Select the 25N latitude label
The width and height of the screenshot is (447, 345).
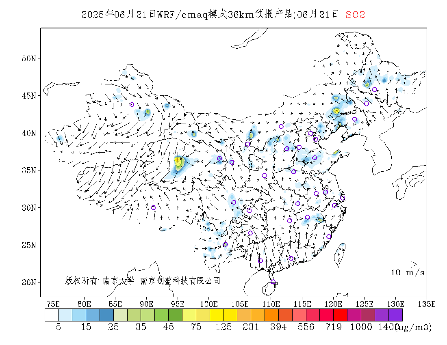click(x=29, y=245)
